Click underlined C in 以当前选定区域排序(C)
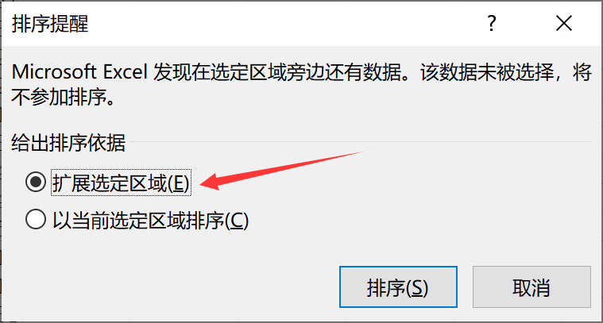 pyautogui.click(x=237, y=221)
